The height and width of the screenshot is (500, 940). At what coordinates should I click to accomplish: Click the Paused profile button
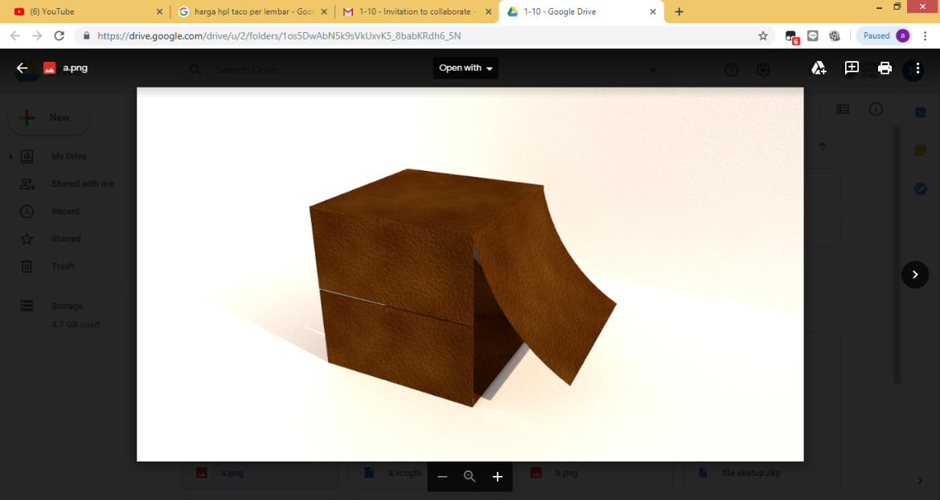click(884, 36)
